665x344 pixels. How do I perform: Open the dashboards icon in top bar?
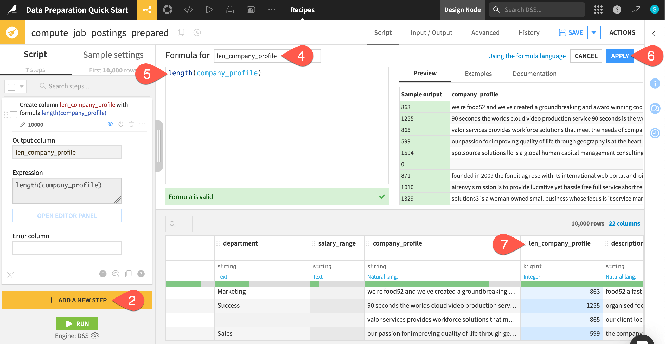point(251,10)
